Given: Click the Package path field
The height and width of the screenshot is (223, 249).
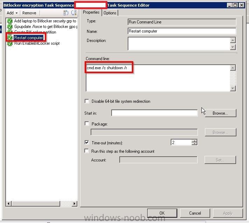Looking at the screenshot, I should (144, 132).
